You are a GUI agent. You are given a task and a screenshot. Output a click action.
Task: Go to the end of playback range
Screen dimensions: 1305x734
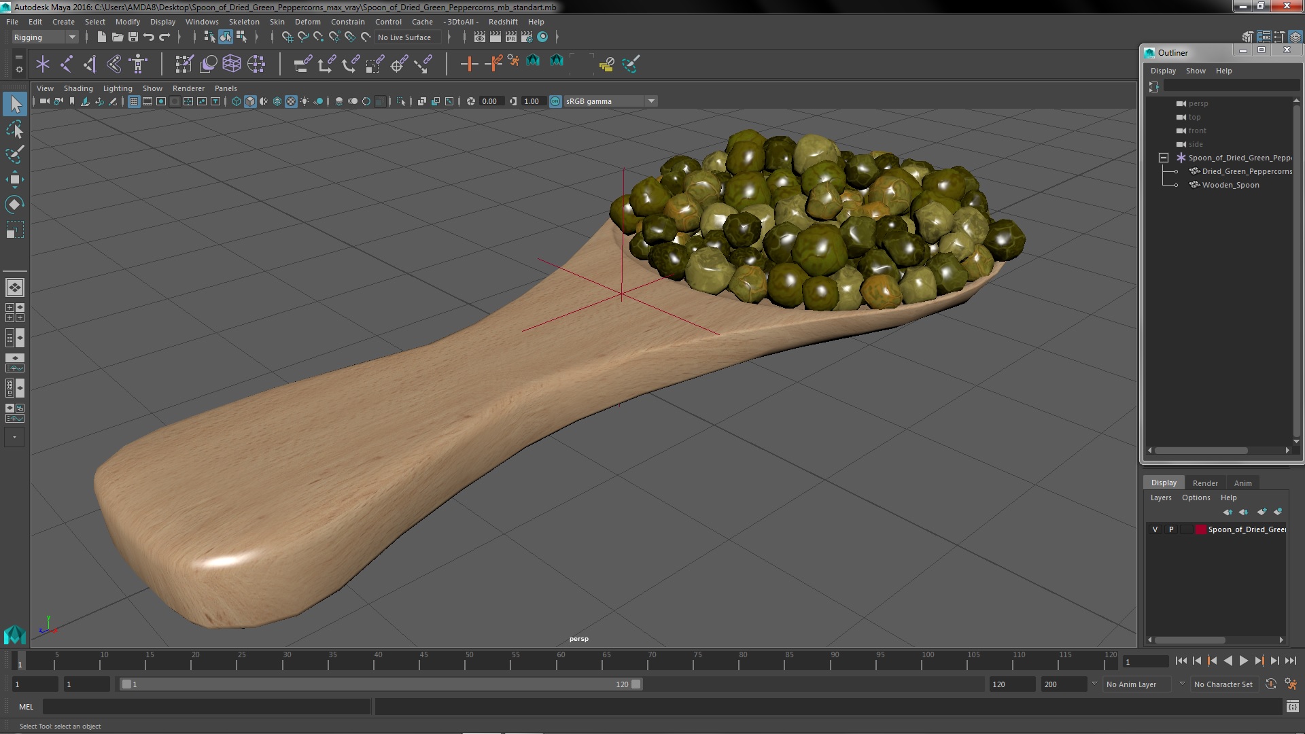click(1290, 661)
